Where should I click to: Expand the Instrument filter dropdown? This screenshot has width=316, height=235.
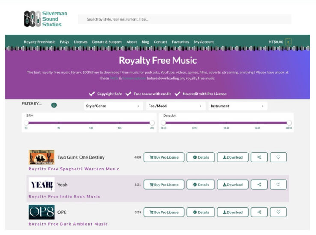point(237,106)
